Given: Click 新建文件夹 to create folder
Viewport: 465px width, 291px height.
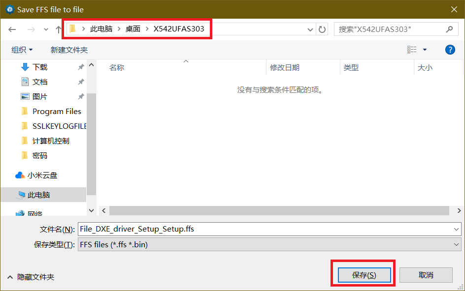Looking at the screenshot, I should [69, 50].
